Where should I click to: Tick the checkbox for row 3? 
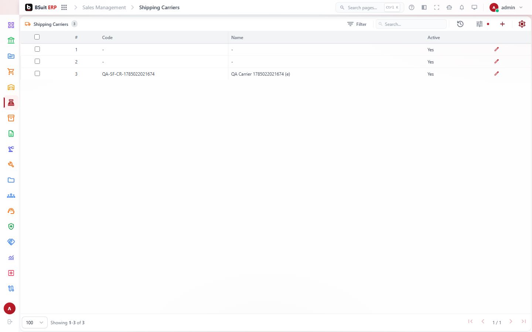[x=37, y=73]
